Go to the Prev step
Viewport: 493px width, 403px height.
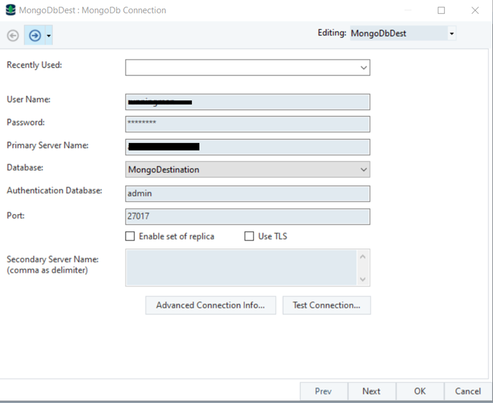[323, 391]
